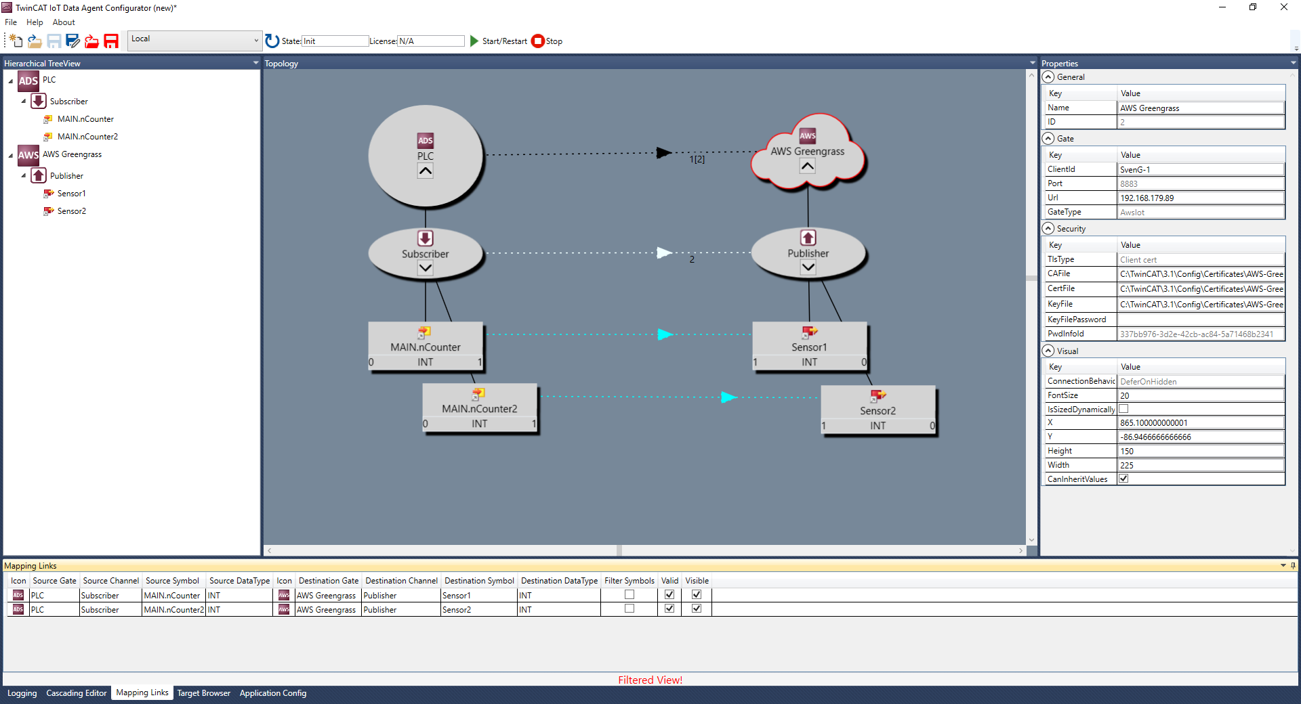Click the green Start/Restart play icon
1301x704 pixels.
coord(474,41)
